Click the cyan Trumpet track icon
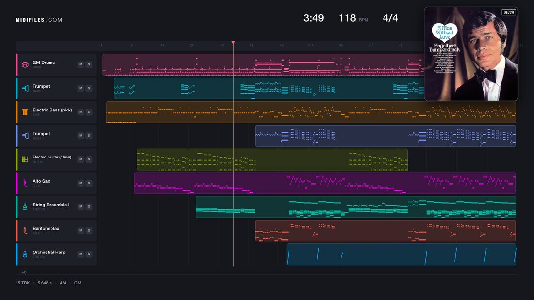The width and height of the screenshot is (534, 300). pyautogui.click(x=25, y=88)
